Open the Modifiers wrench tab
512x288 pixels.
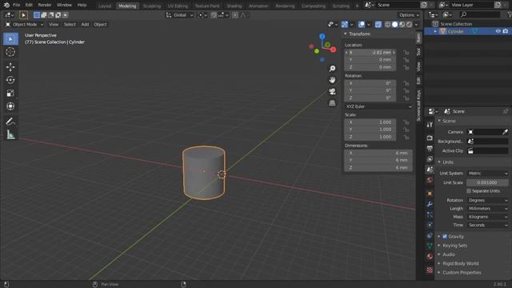coord(430,204)
